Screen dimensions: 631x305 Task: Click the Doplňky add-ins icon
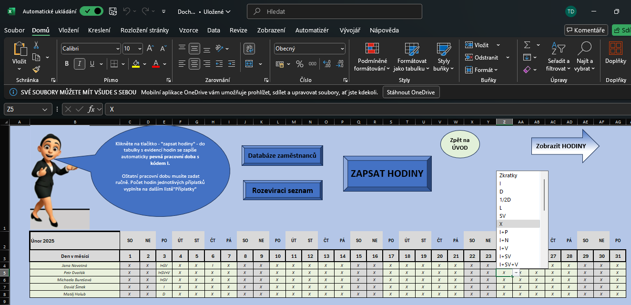615,52
